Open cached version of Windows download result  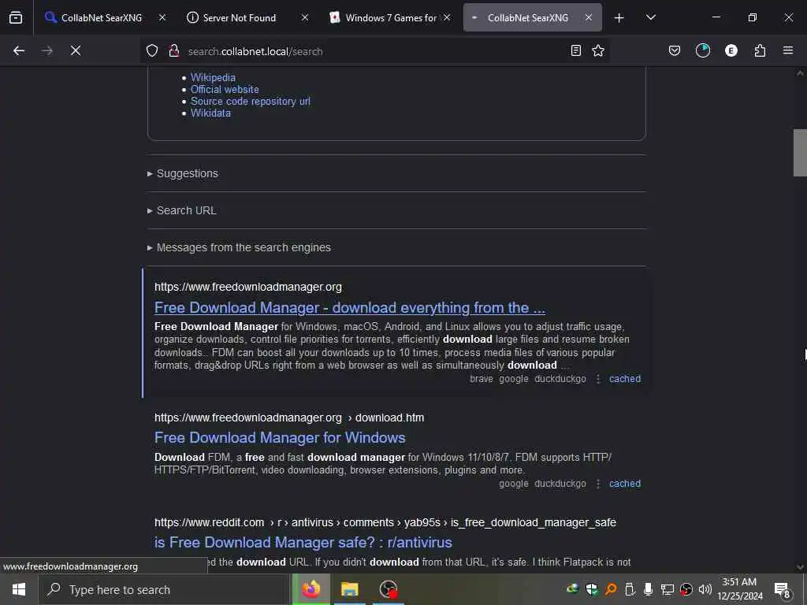click(625, 484)
